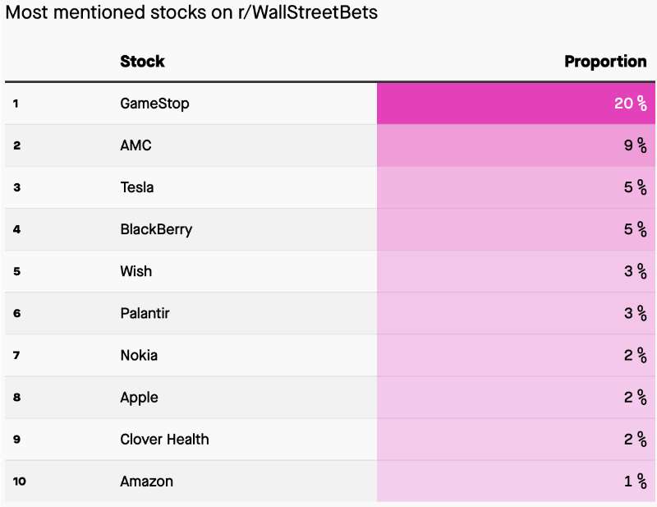The image size is (657, 507).
Task: Click the rank number 1
Action: [x=16, y=104]
